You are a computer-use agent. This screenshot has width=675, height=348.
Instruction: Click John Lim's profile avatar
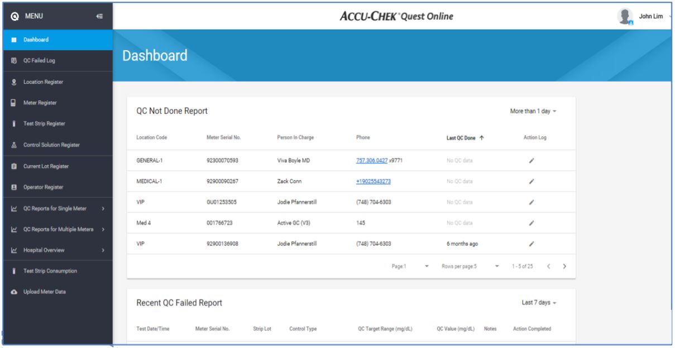tap(625, 17)
